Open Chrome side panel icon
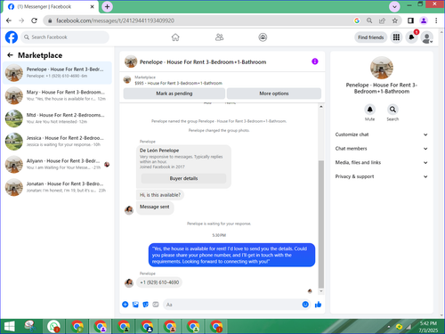This screenshot has height=334, width=445. (x=410, y=20)
